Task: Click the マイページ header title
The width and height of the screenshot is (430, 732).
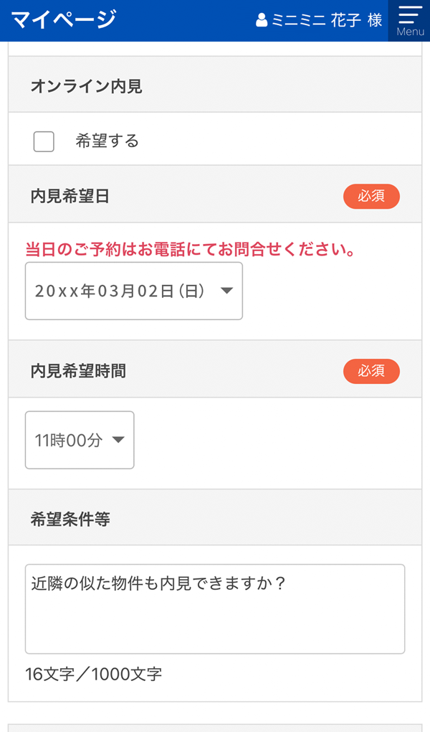Action: tap(64, 19)
